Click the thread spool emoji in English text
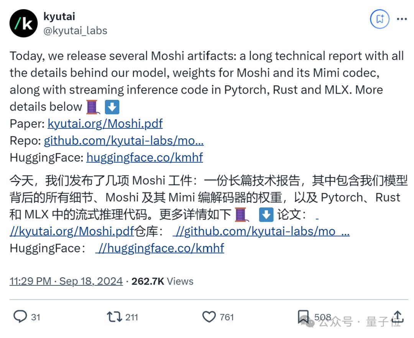Image resolution: width=414 pixels, height=338 pixels. point(93,107)
